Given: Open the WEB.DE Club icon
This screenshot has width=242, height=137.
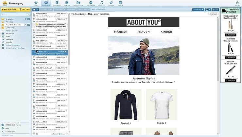Looking at the screenshot, I should tap(91, 3).
